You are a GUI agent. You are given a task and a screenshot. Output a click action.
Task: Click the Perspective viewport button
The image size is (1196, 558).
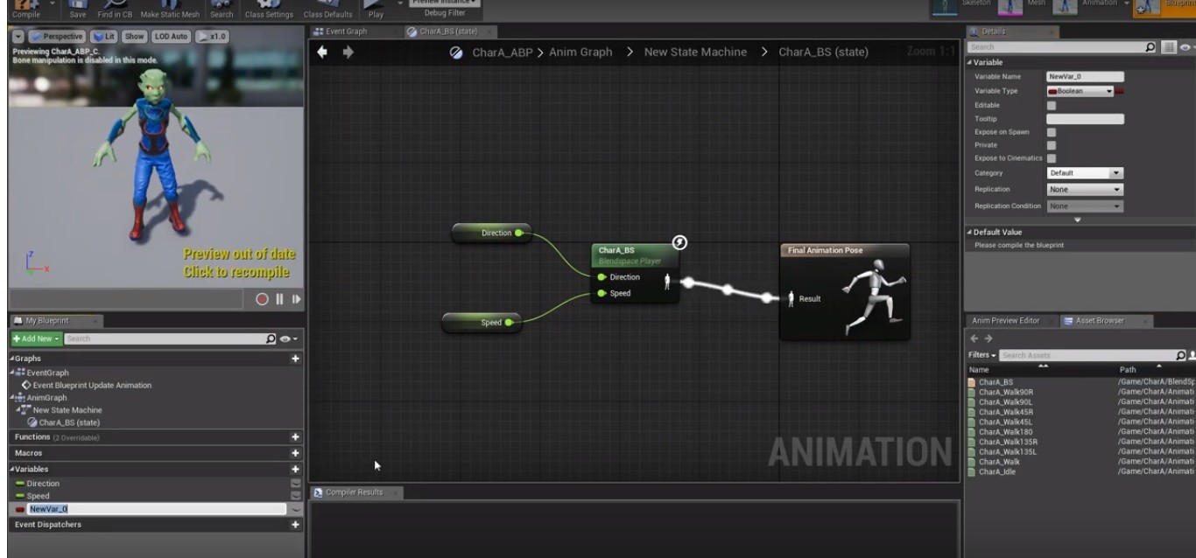[x=57, y=37]
